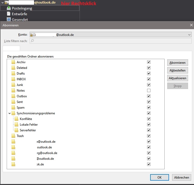The width and height of the screenshot is (194, 185).
Task: Click the Lokale Fehler subfolder icon
Action: (x=16, y=125)
